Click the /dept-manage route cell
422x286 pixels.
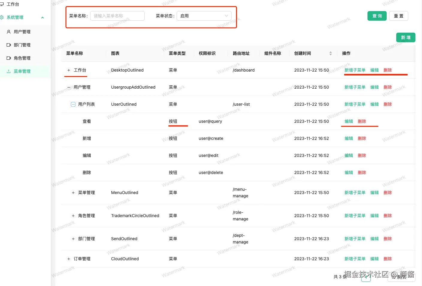(241, 239)
